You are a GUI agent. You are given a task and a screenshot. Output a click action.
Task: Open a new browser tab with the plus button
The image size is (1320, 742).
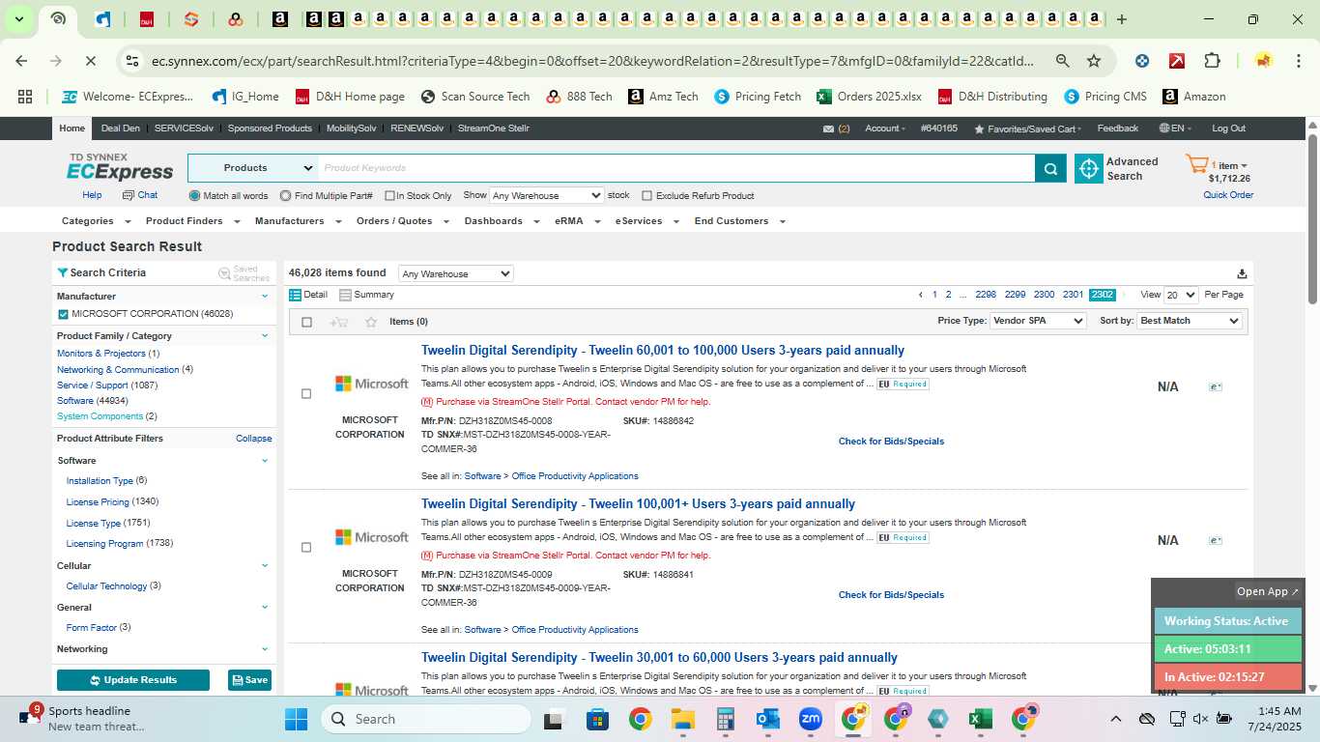coord(1122,19)
